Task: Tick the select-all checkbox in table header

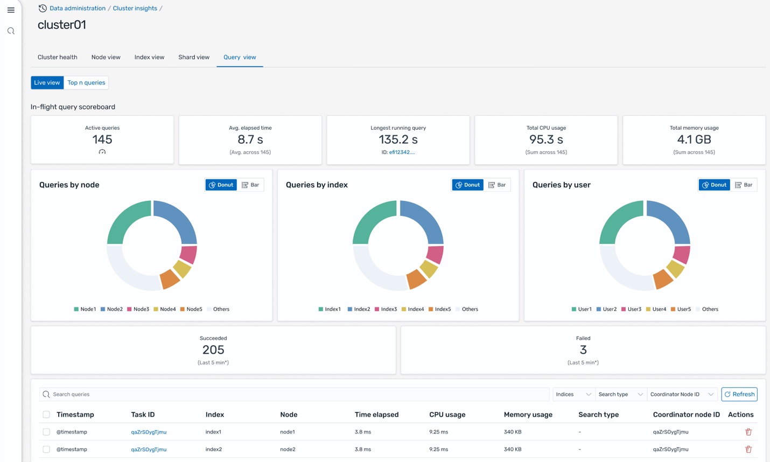Action: (x=46, y=415)
